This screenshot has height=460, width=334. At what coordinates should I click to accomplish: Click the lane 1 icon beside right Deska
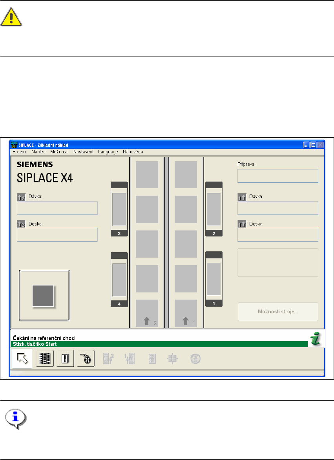[x=241, y=224]
